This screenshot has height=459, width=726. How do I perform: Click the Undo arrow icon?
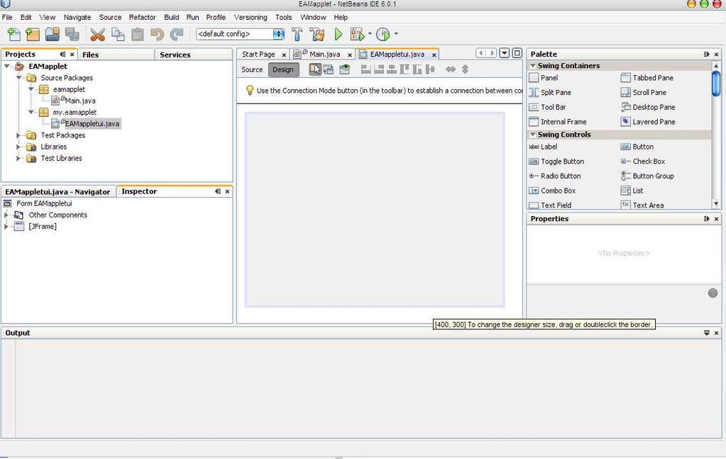click(158, 34)
